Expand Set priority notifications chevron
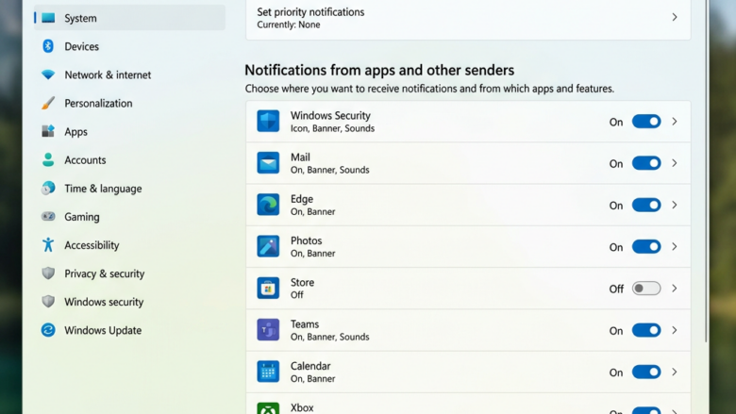Viewport: 736px width, 414px height. click(675, 17)
